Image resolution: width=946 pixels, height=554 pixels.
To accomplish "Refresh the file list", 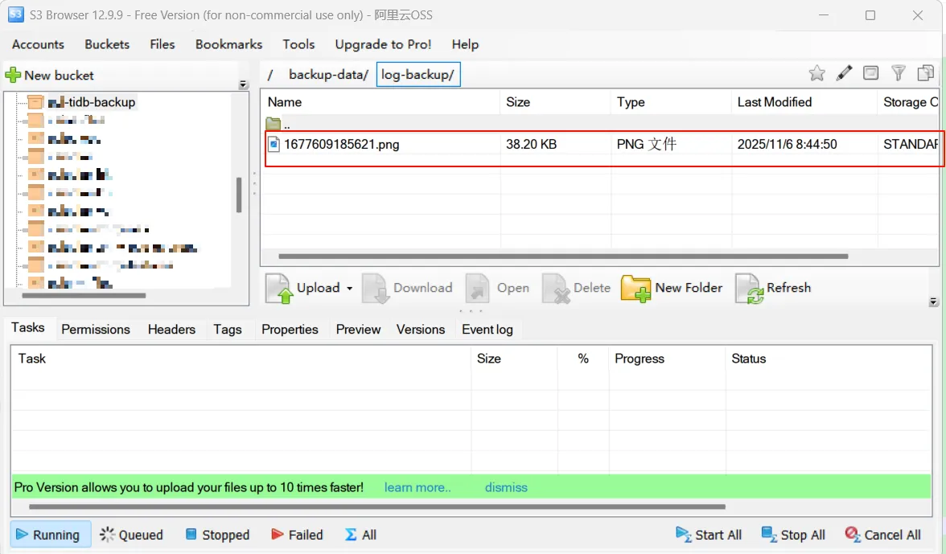I will click(773, 288).
